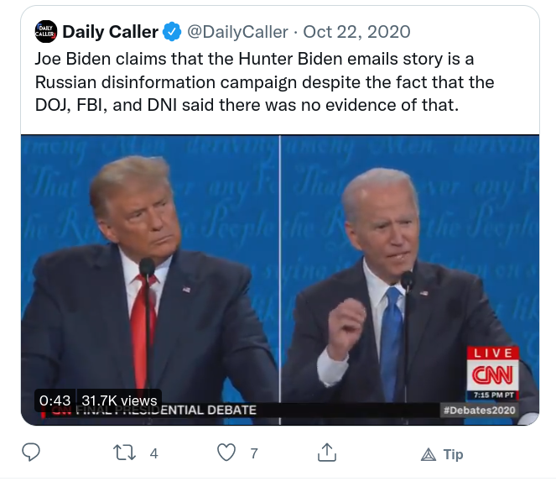The height and width of the screenshot is (492, 556).
Task: Click the CNN logo in the video
Action: click(x=491, y=373)
